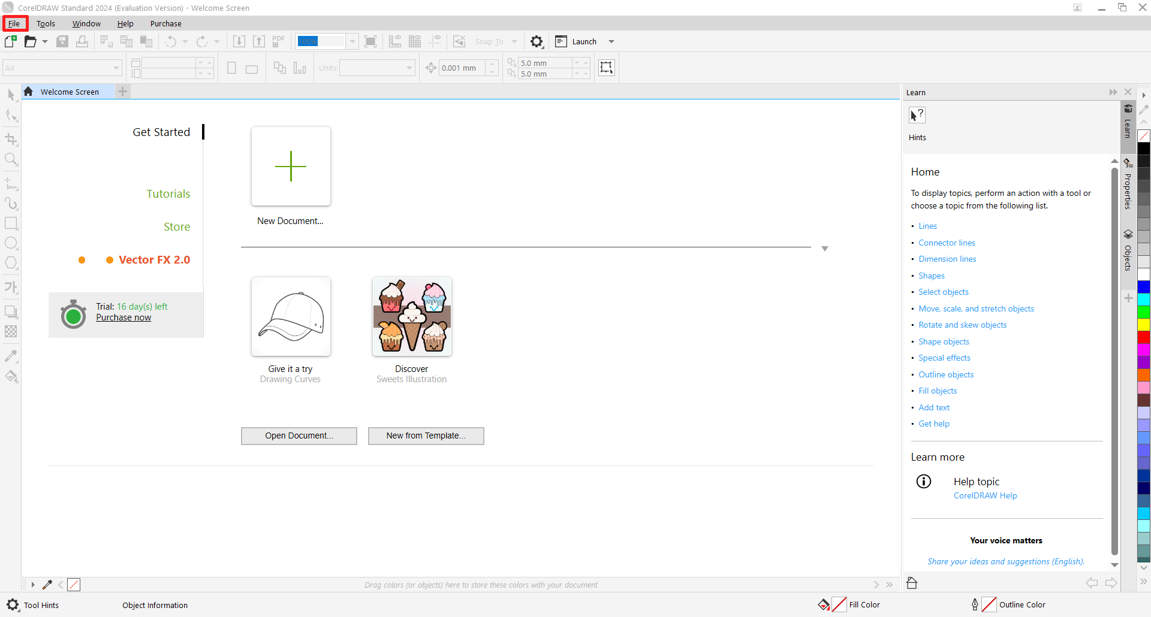The image size is (1151, 617).
Task: Click the Open Document... button
Action: pyautogui.click(x=299, y=435)
